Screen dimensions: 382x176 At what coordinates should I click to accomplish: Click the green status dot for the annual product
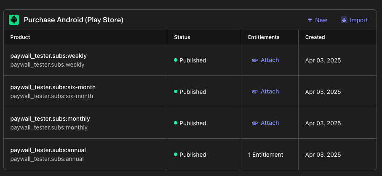[176, 155]
